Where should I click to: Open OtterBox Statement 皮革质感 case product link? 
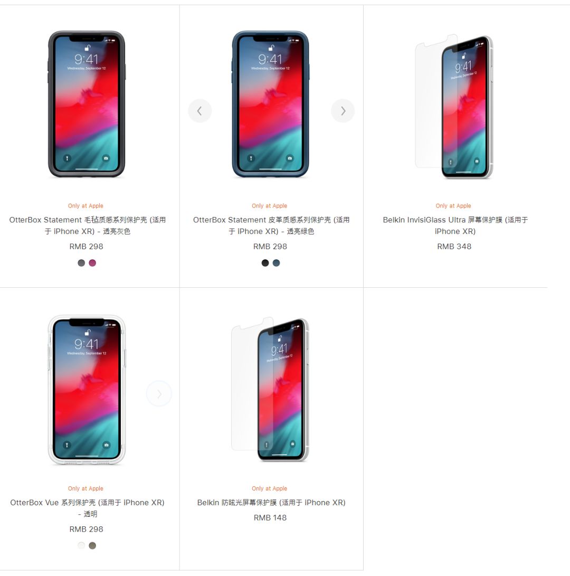pos(270,225)
